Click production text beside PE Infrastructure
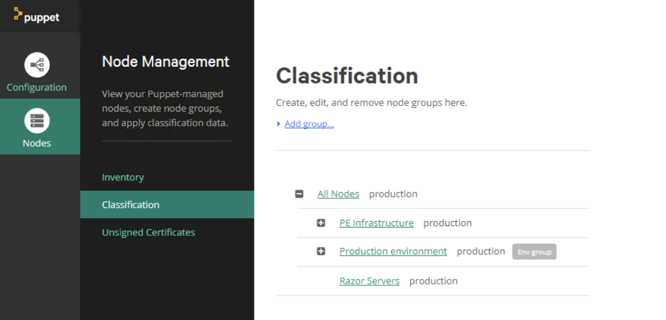Viewport: 666px width, 320px height. (448, 223)
